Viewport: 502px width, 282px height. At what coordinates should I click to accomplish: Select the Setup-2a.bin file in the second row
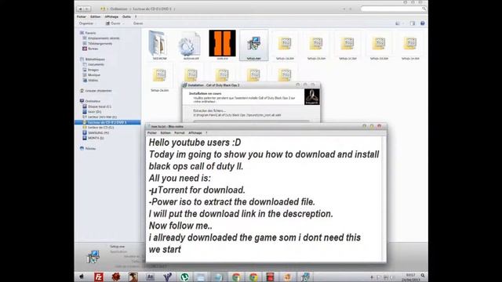click(159, 78)
